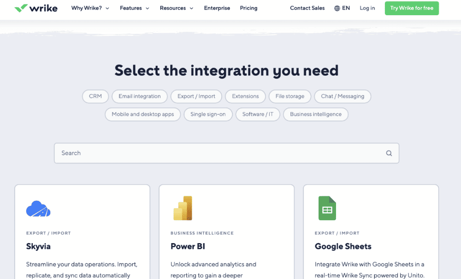Open the Skyvia integration card title
461x279 pixels.
click(x=39, y=246)
